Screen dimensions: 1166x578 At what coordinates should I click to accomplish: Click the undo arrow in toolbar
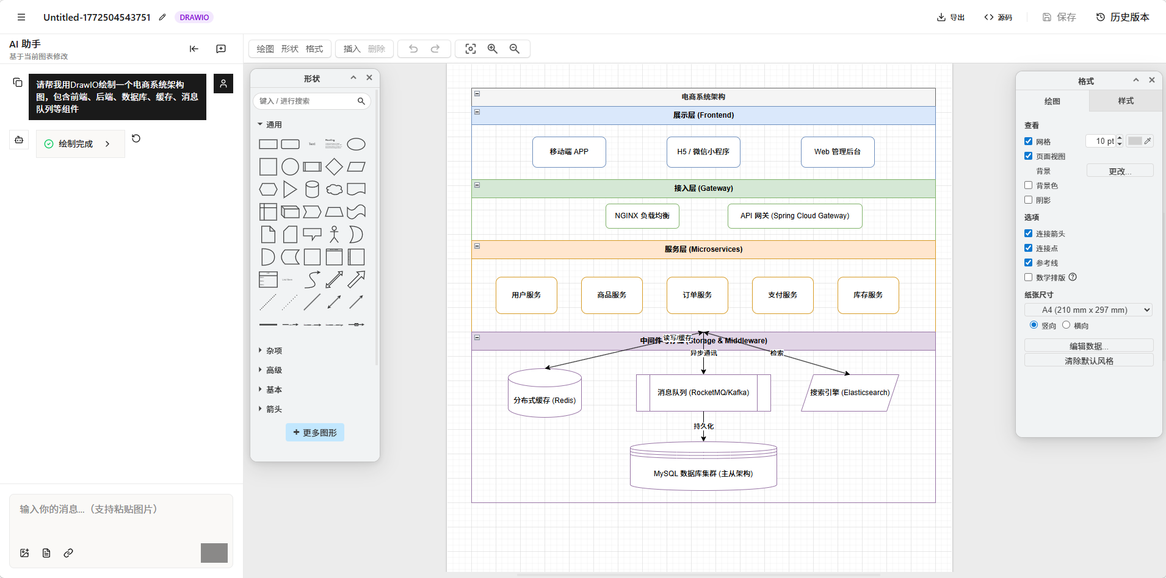(x=413, y=49)
